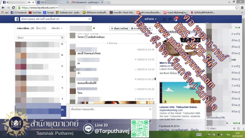Open the chat sidebar gear options
The width and height of the screenshot is (245, 138).
click(x=234, y=128)
